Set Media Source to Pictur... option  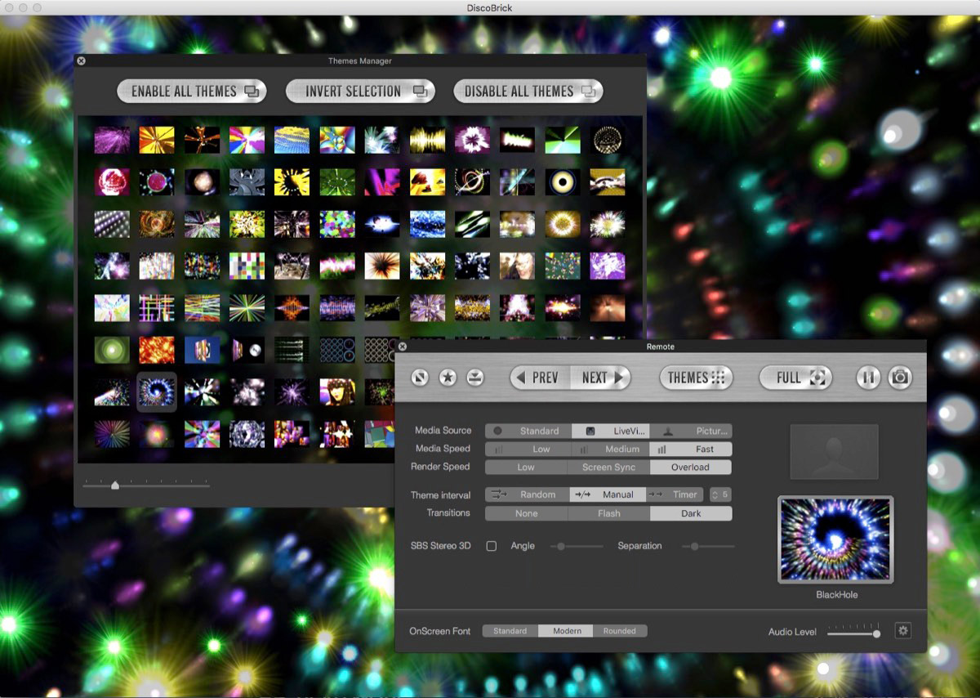691,431
